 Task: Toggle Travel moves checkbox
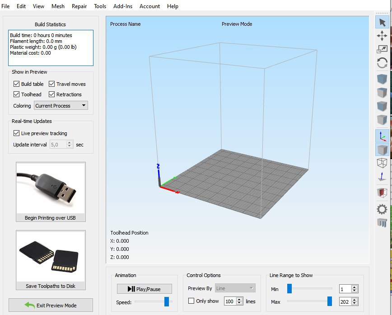point(51,84)
